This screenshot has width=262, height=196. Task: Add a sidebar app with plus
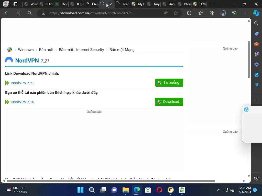pos(256,101)
